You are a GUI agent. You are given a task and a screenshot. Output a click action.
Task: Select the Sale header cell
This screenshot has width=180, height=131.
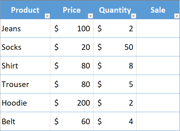coord(158,10)
